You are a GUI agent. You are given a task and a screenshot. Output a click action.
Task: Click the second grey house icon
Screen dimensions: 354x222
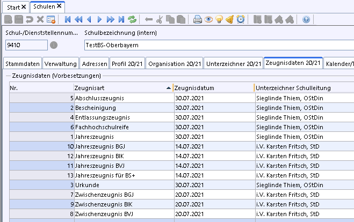coord(290,19)
